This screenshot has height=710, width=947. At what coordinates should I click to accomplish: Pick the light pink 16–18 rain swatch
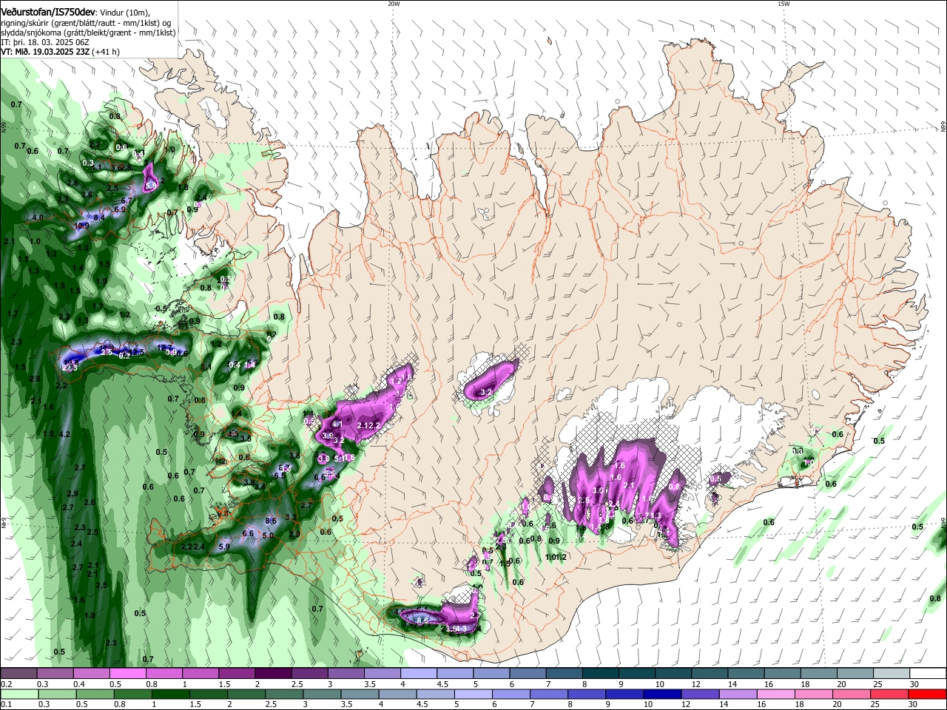[x=777, y=694]
